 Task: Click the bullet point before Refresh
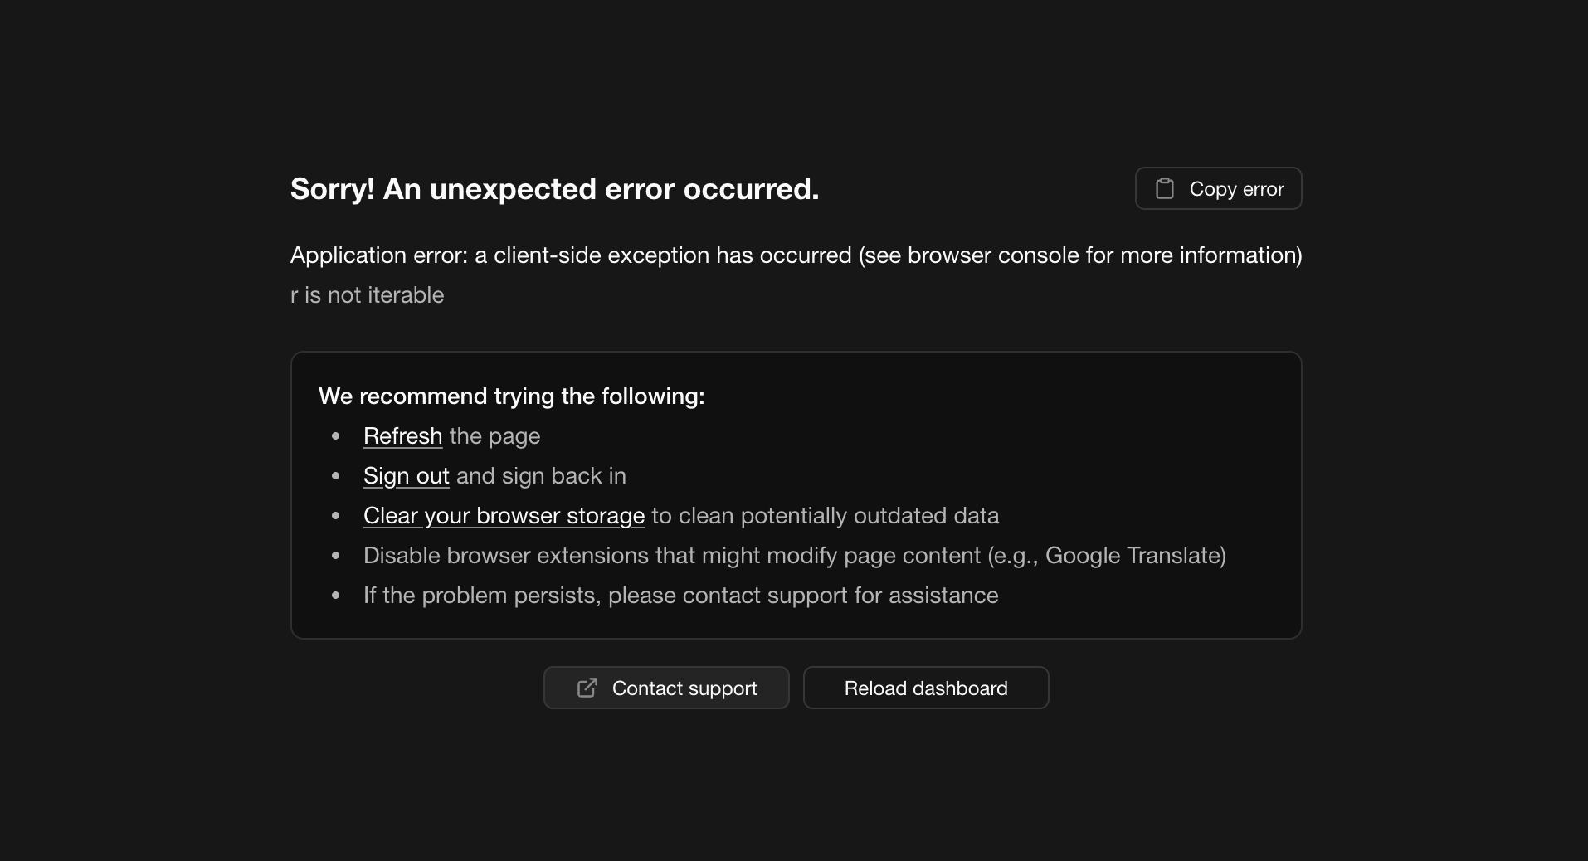pos(336,436)
